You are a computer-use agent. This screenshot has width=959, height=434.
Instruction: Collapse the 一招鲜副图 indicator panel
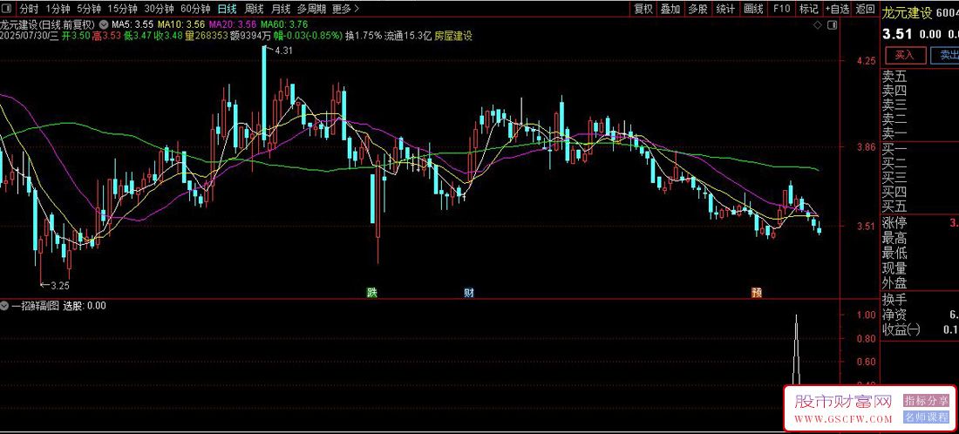pos(4,306)
